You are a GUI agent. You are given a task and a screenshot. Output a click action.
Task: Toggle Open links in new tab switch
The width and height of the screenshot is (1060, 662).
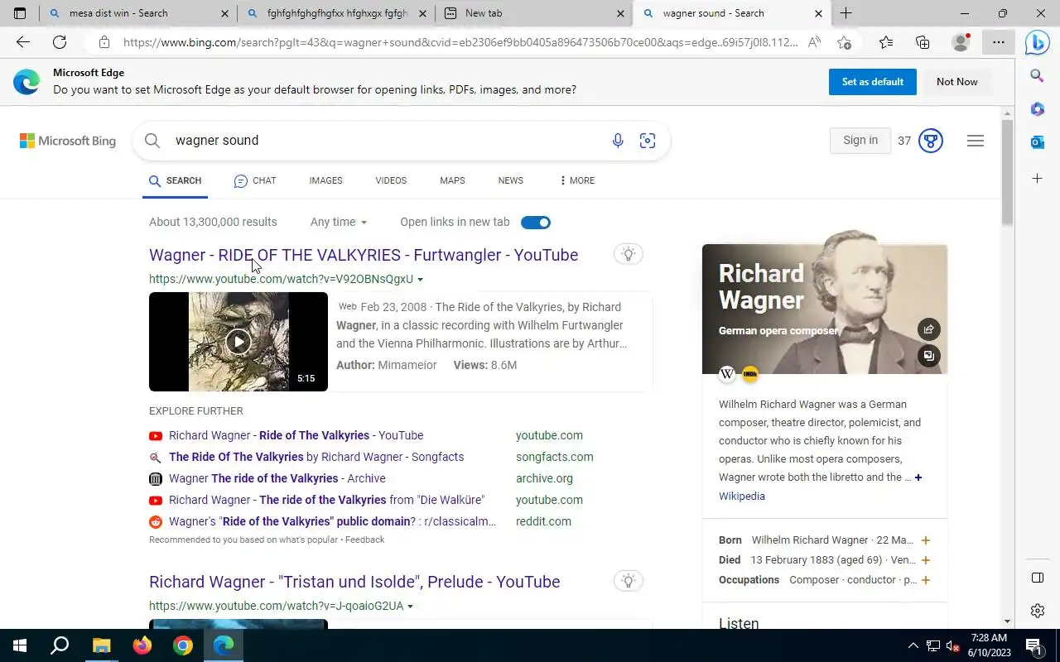[x=536, y=222]
